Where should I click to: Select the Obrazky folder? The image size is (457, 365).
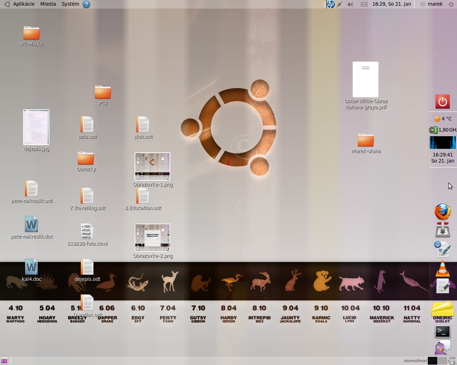[x=86, y=161]
